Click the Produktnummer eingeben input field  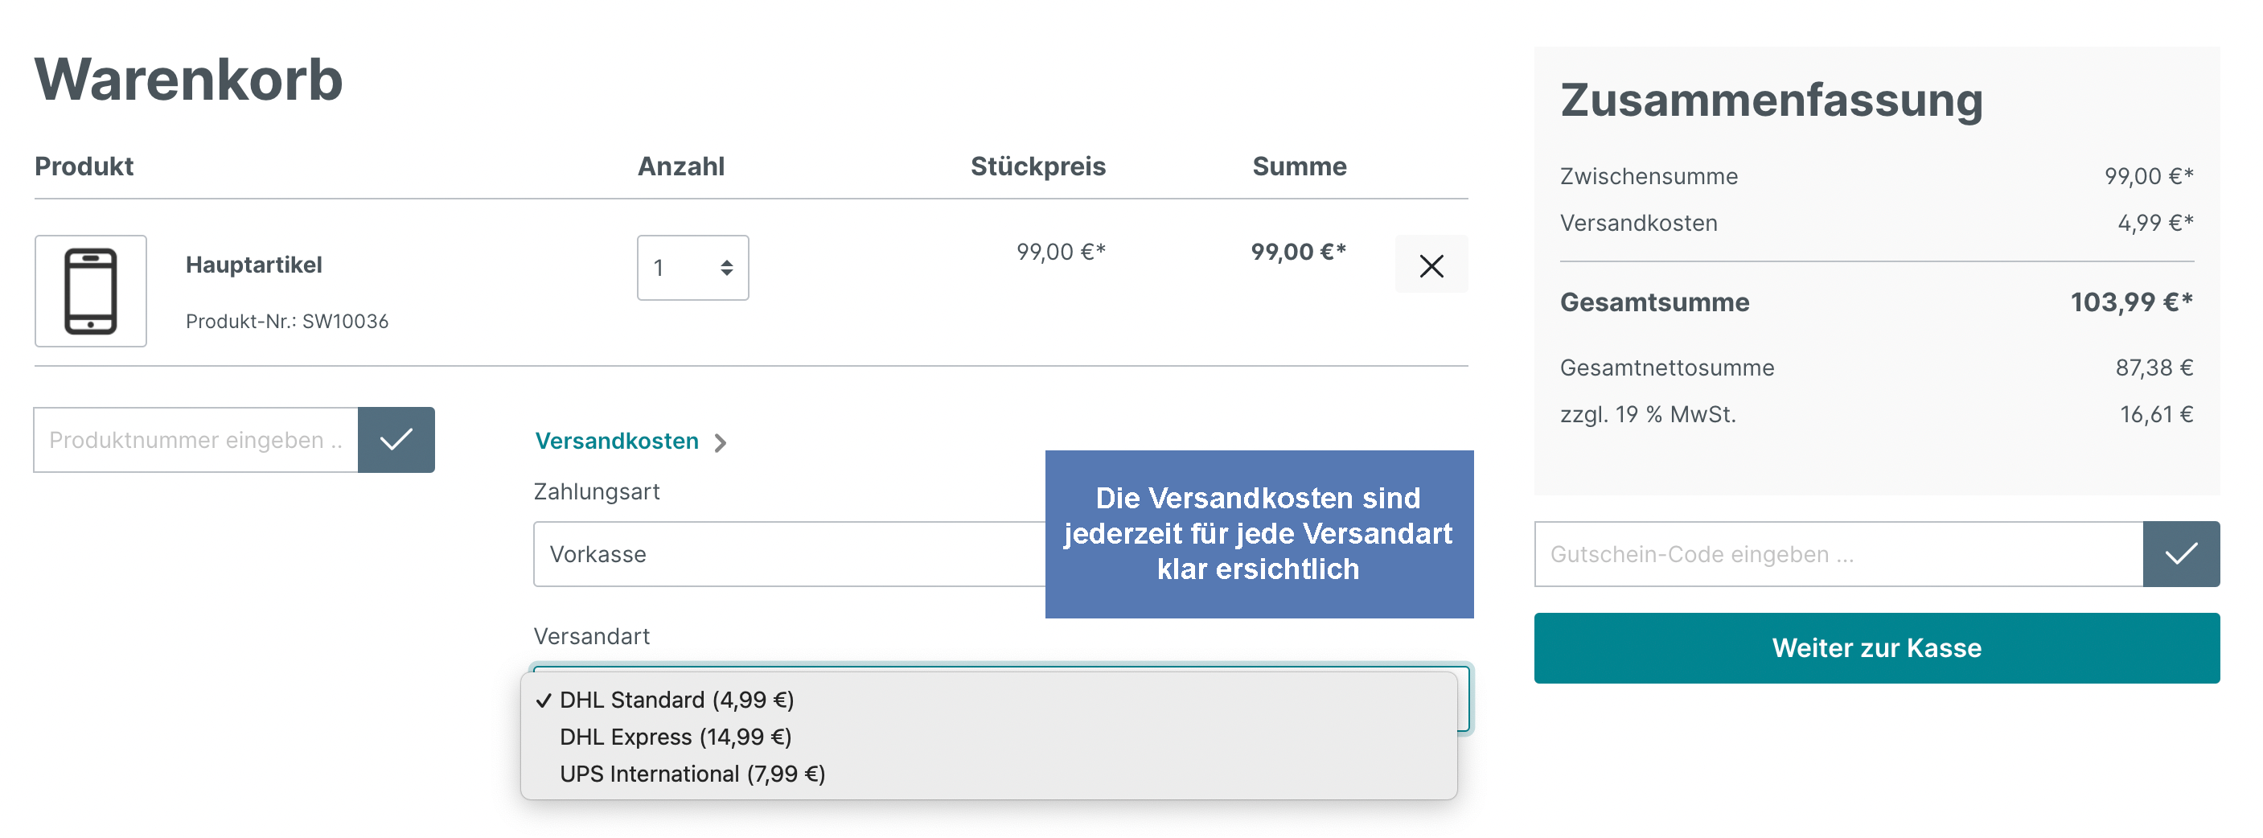click(x=196, y=439)
